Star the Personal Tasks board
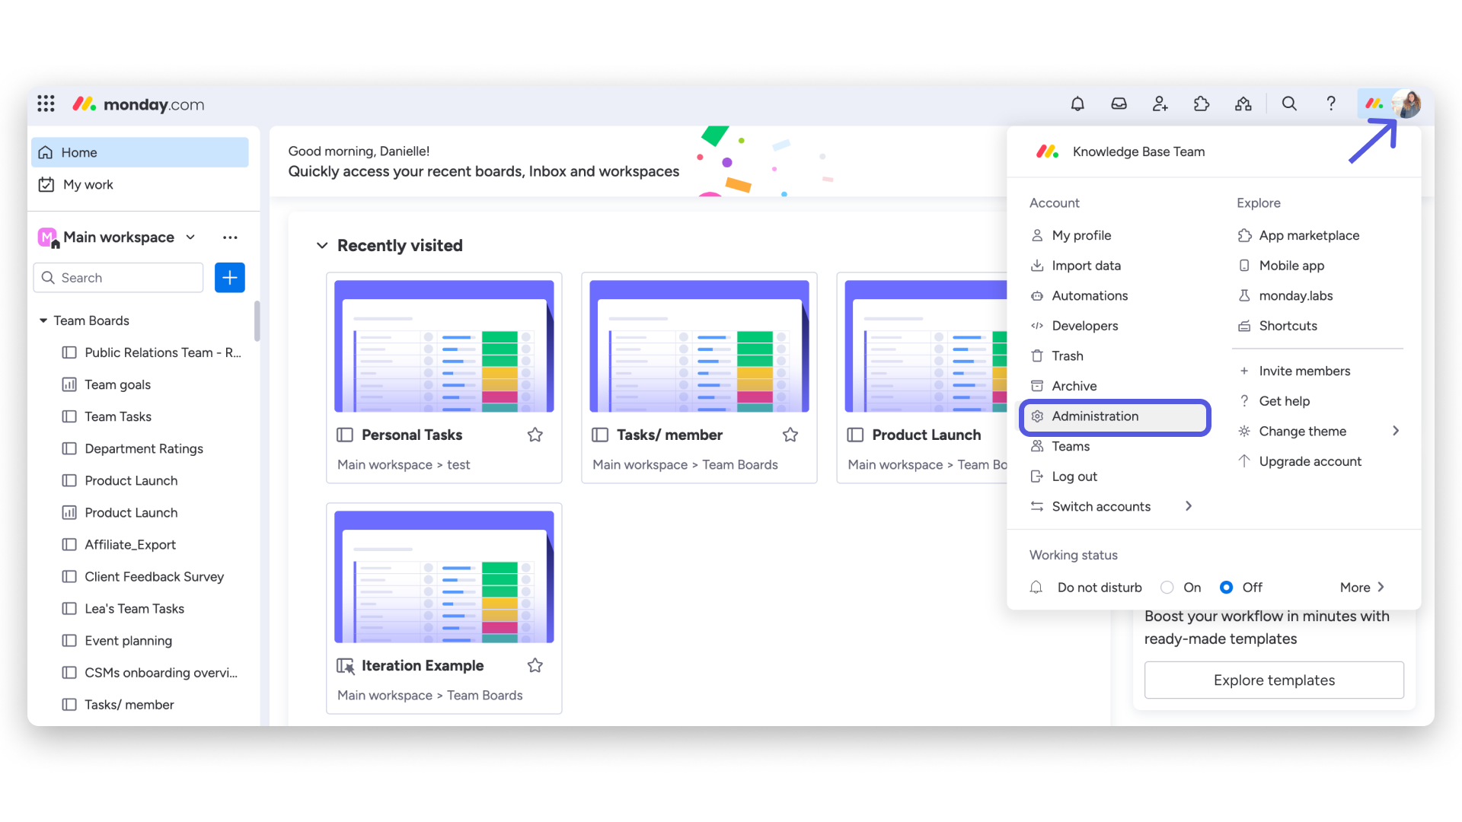The width and height of the screenshot is (1462, 822). click(x=535, y=435)
